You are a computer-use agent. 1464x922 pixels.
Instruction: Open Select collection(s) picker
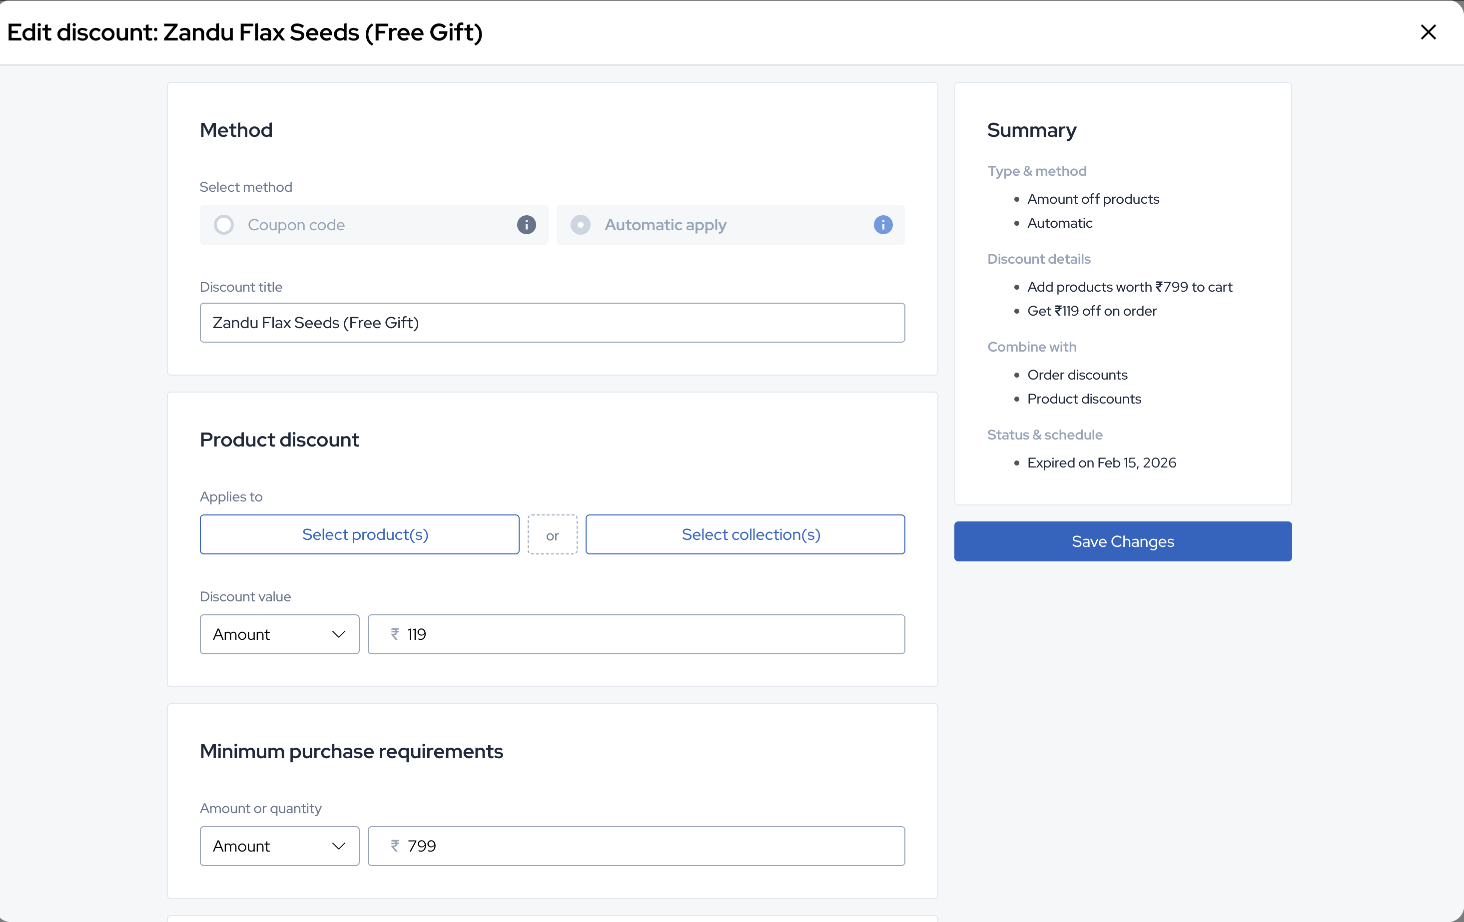[x=745, y=534]
